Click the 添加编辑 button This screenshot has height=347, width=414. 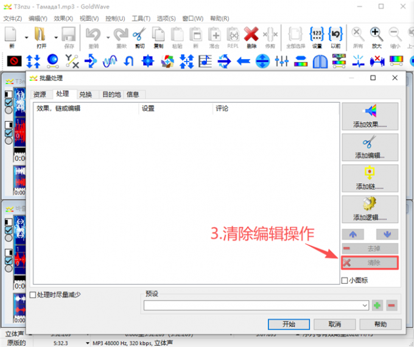pyautogui.click(x=370, y=147)
